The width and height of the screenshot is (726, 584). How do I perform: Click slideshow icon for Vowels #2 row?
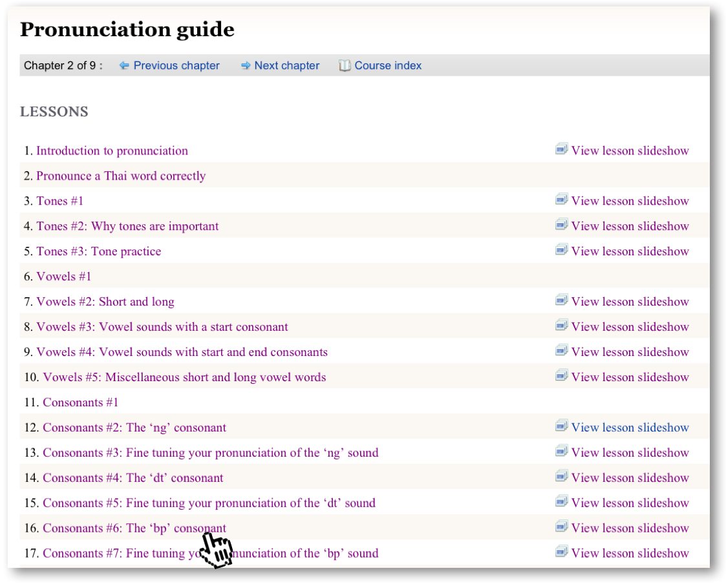click(x=562, y=300)
